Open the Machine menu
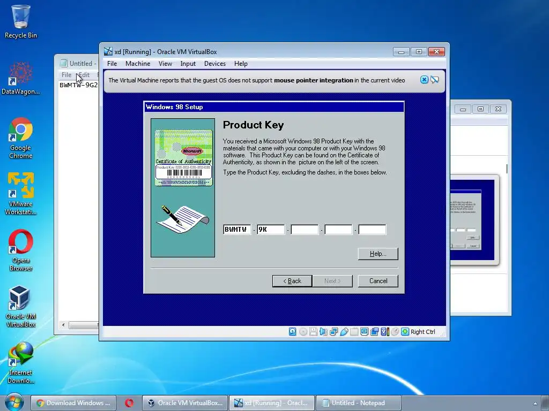 click(x=138, y=64)
